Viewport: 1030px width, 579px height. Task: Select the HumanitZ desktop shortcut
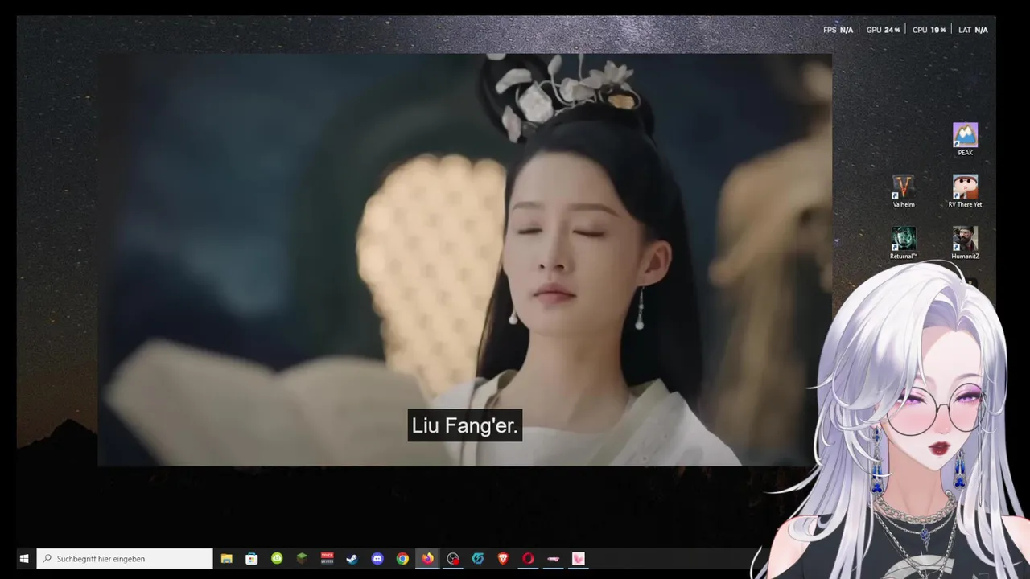(965, 243)
